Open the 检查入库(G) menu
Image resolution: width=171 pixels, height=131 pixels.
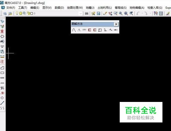155,8
